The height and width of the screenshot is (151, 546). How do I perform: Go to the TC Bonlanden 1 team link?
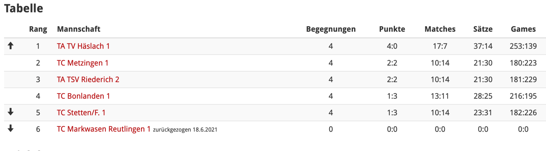pyautogui.click(x=83, y=96)
